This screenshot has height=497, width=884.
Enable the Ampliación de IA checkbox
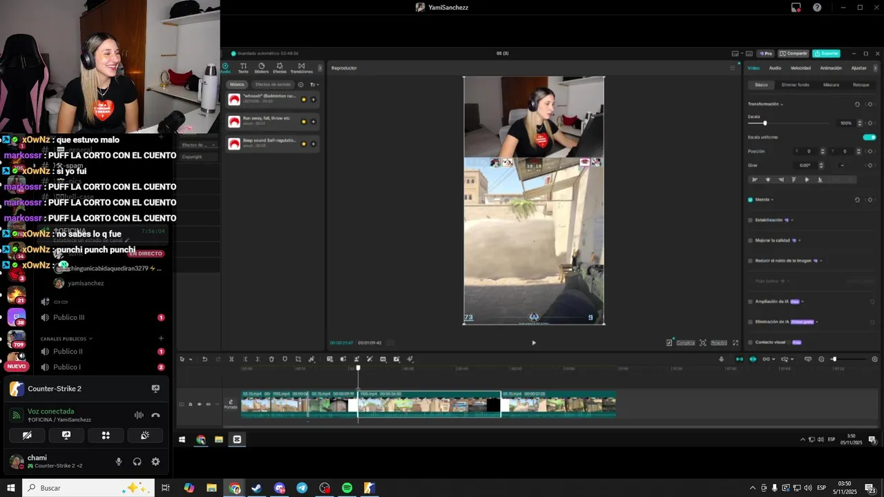(x=751, y=302)
